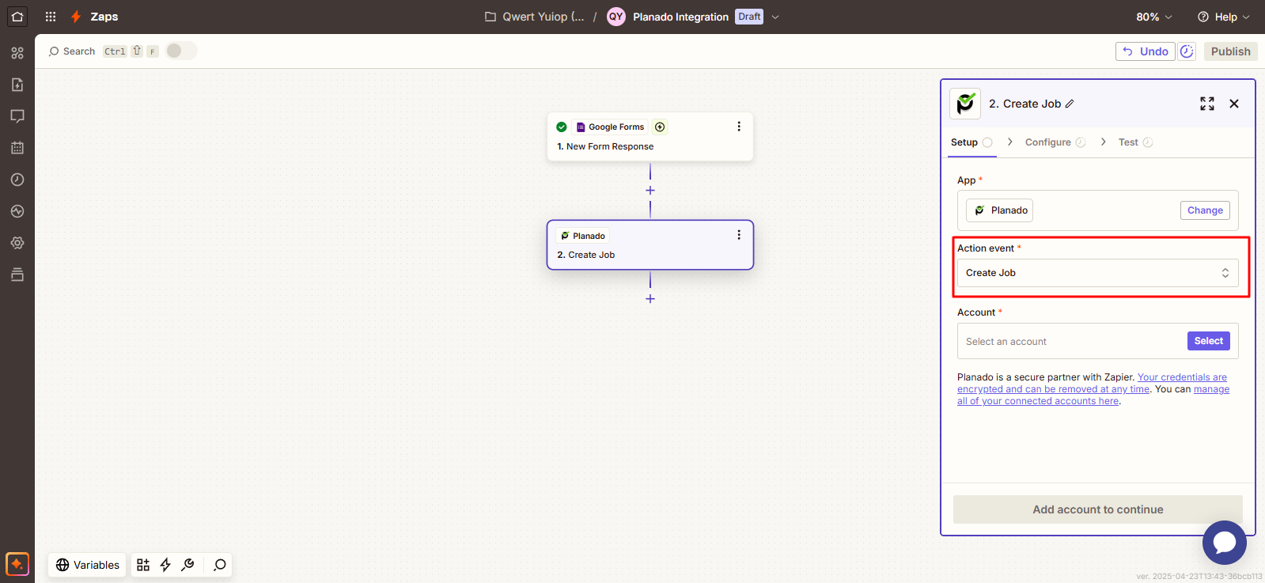1265x583 pixels.
Task: Click the Planado app chip in App field
Action: (x=999, y=210)
